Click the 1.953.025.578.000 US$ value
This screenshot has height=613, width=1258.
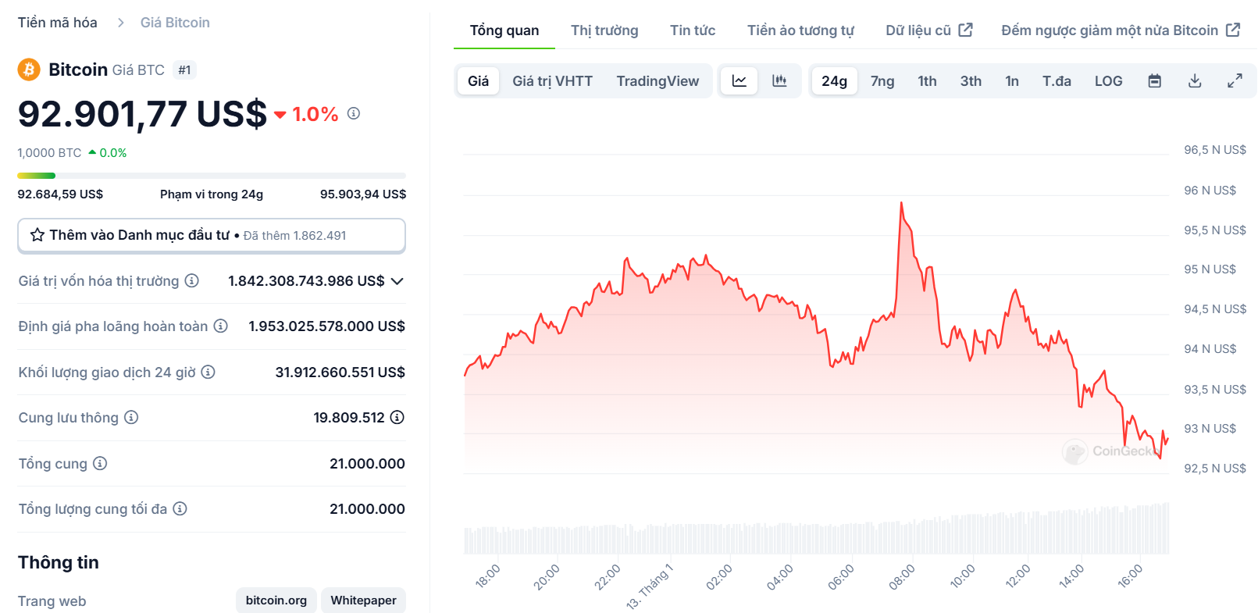tap(327, 326)
